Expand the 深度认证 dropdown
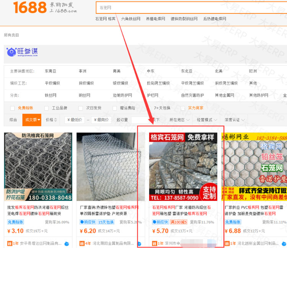This screenshot has width=287, height=287. point(234,120)
